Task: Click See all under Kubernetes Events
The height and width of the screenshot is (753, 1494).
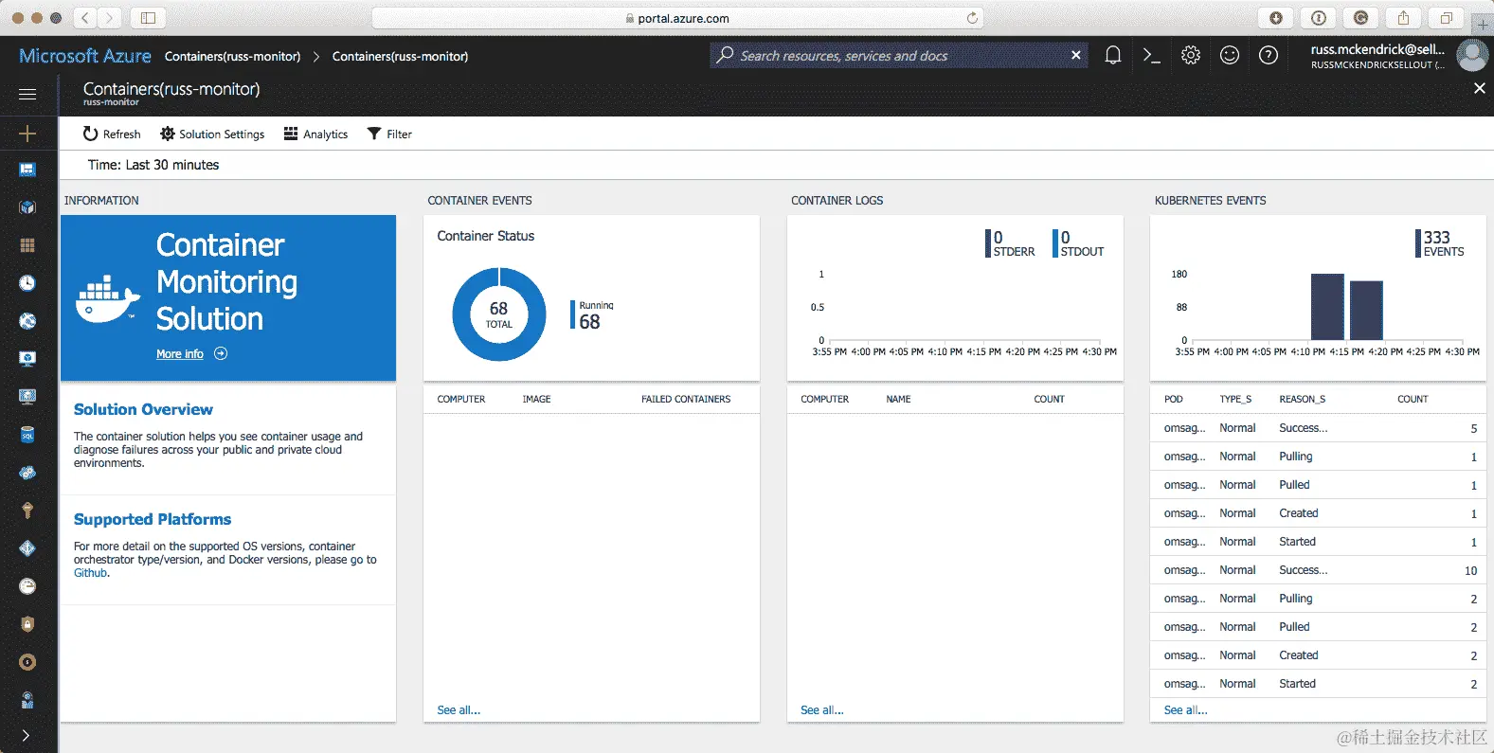Action: point(1186,710)
